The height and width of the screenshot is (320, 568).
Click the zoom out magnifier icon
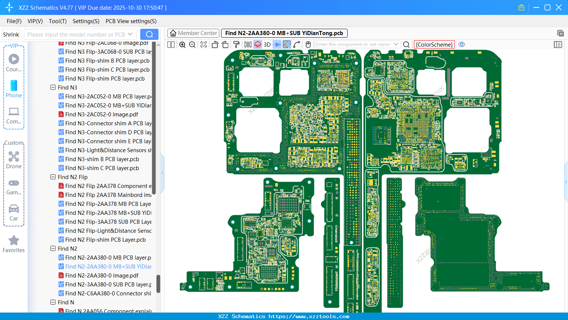click(x=192, y=45)
